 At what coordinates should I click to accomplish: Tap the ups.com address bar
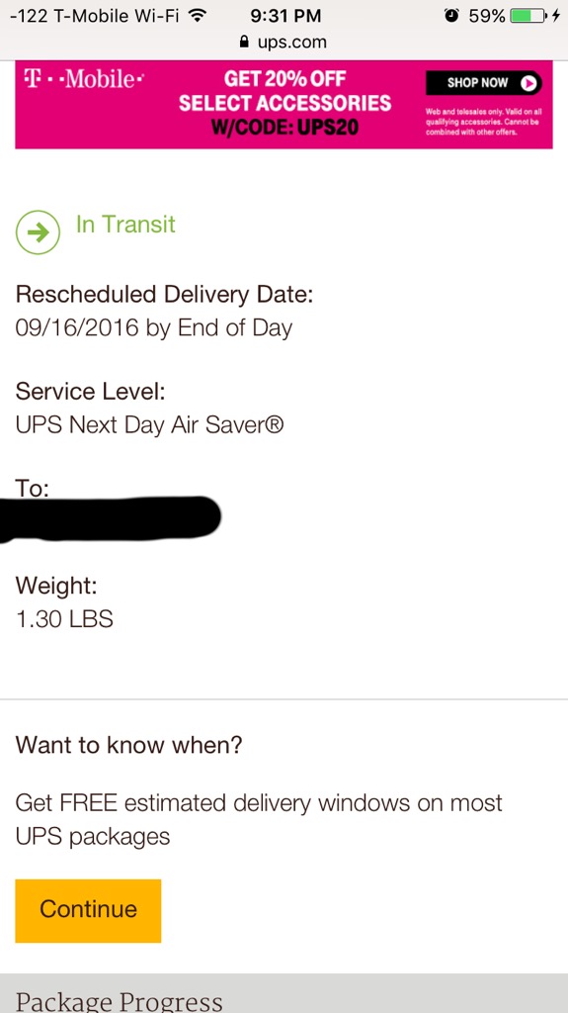(284, 43)
